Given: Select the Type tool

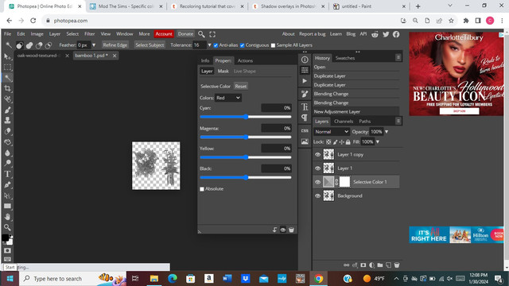Looking at the screenshot, I should tap(7, 174).
